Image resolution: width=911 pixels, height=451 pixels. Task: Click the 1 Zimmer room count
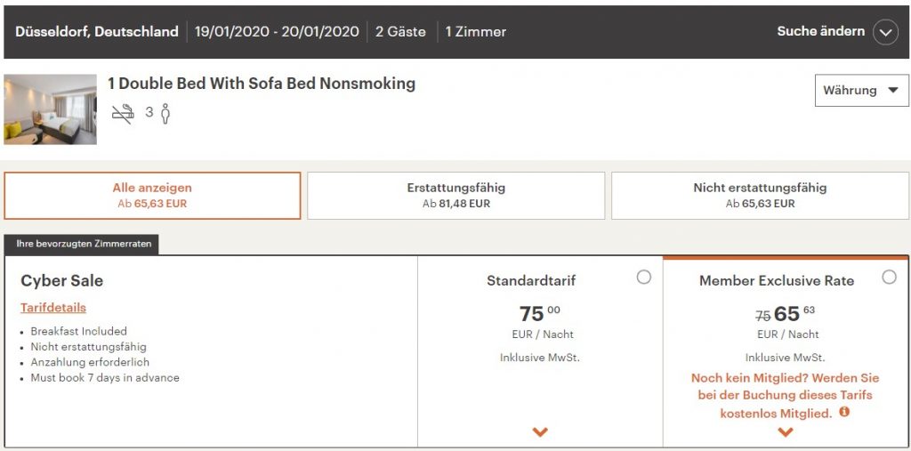(476, 31)
